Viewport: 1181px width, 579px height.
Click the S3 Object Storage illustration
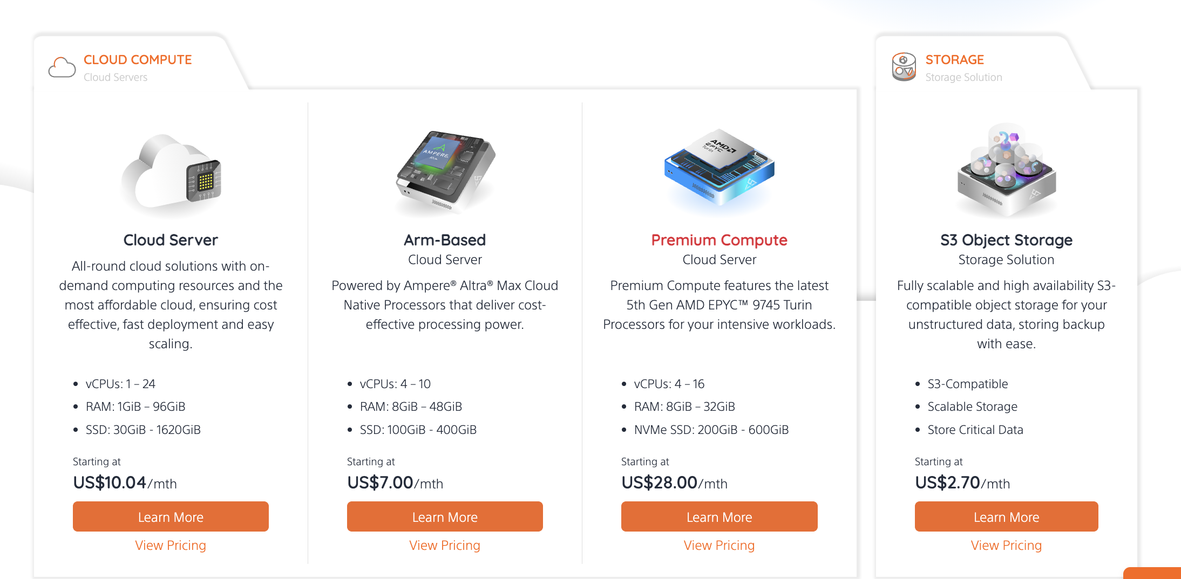[x=1006, y=169]
